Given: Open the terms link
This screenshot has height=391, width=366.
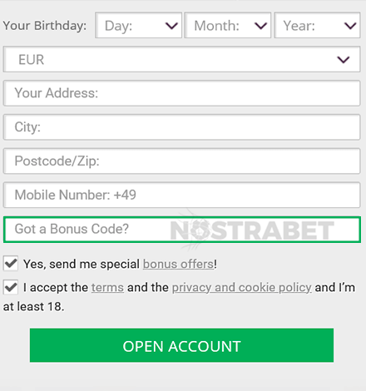Looking at the screenshot, I should pyautogui.click(x=107, y=288).
